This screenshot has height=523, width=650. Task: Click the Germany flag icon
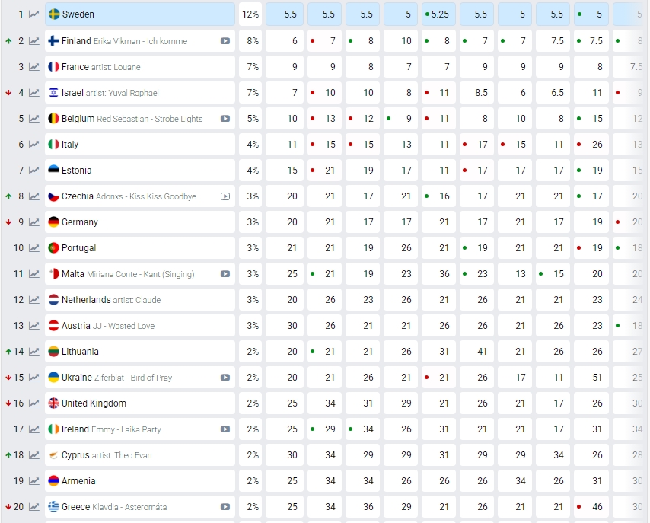54,222
